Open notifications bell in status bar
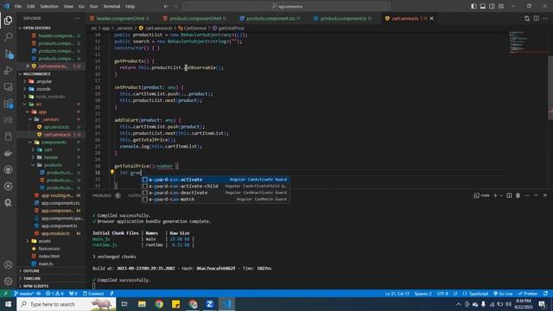Viewport: 553px width, 311px height. pos(545,294)
